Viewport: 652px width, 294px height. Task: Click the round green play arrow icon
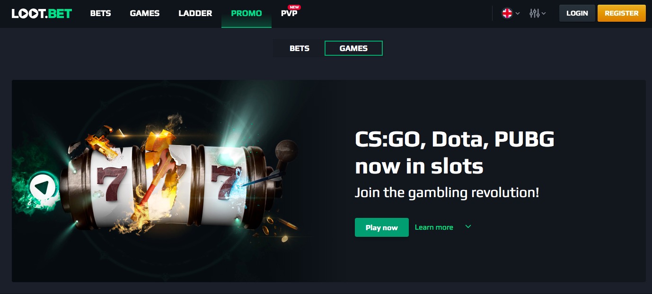(43, 188)
